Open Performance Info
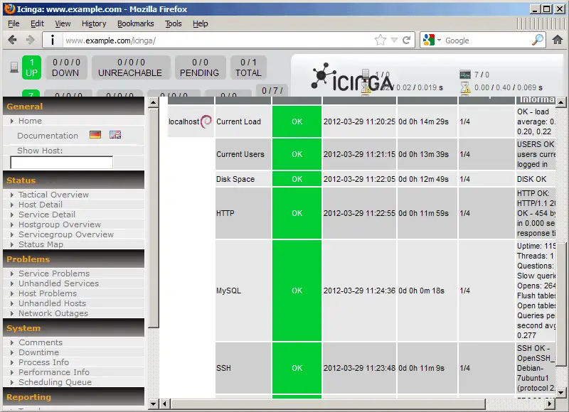This screenshot has height=412, width=569. (54, 372)
